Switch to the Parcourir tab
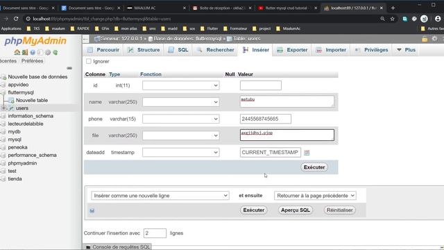This screenshot has height=250, width=444. coord(103,50)
